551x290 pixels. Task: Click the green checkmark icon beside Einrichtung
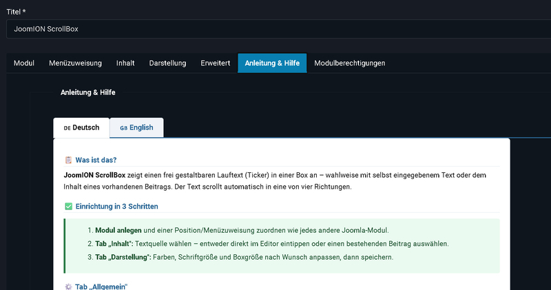click(68, 207)
